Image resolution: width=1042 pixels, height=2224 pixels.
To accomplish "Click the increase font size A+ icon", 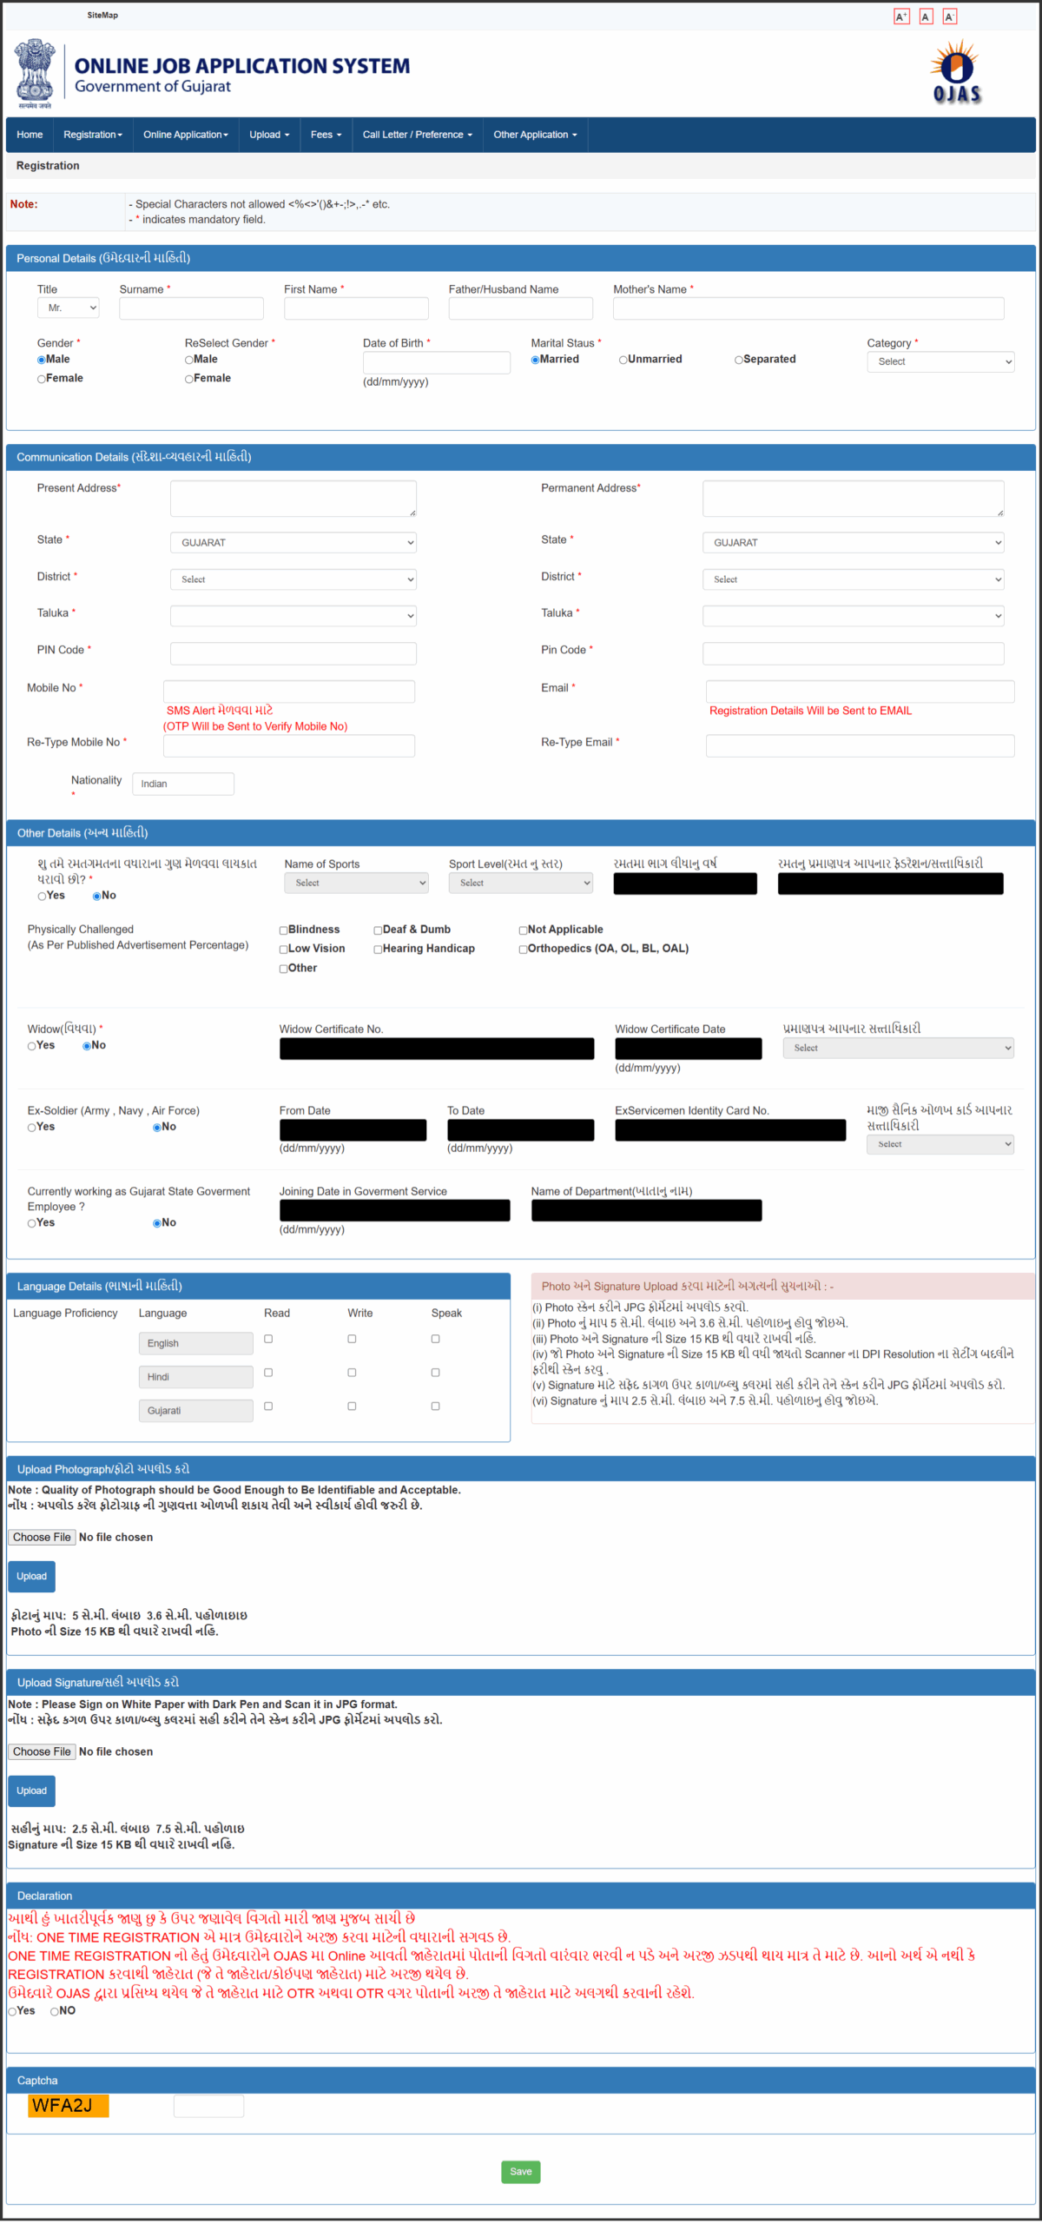I will point(901,17).
